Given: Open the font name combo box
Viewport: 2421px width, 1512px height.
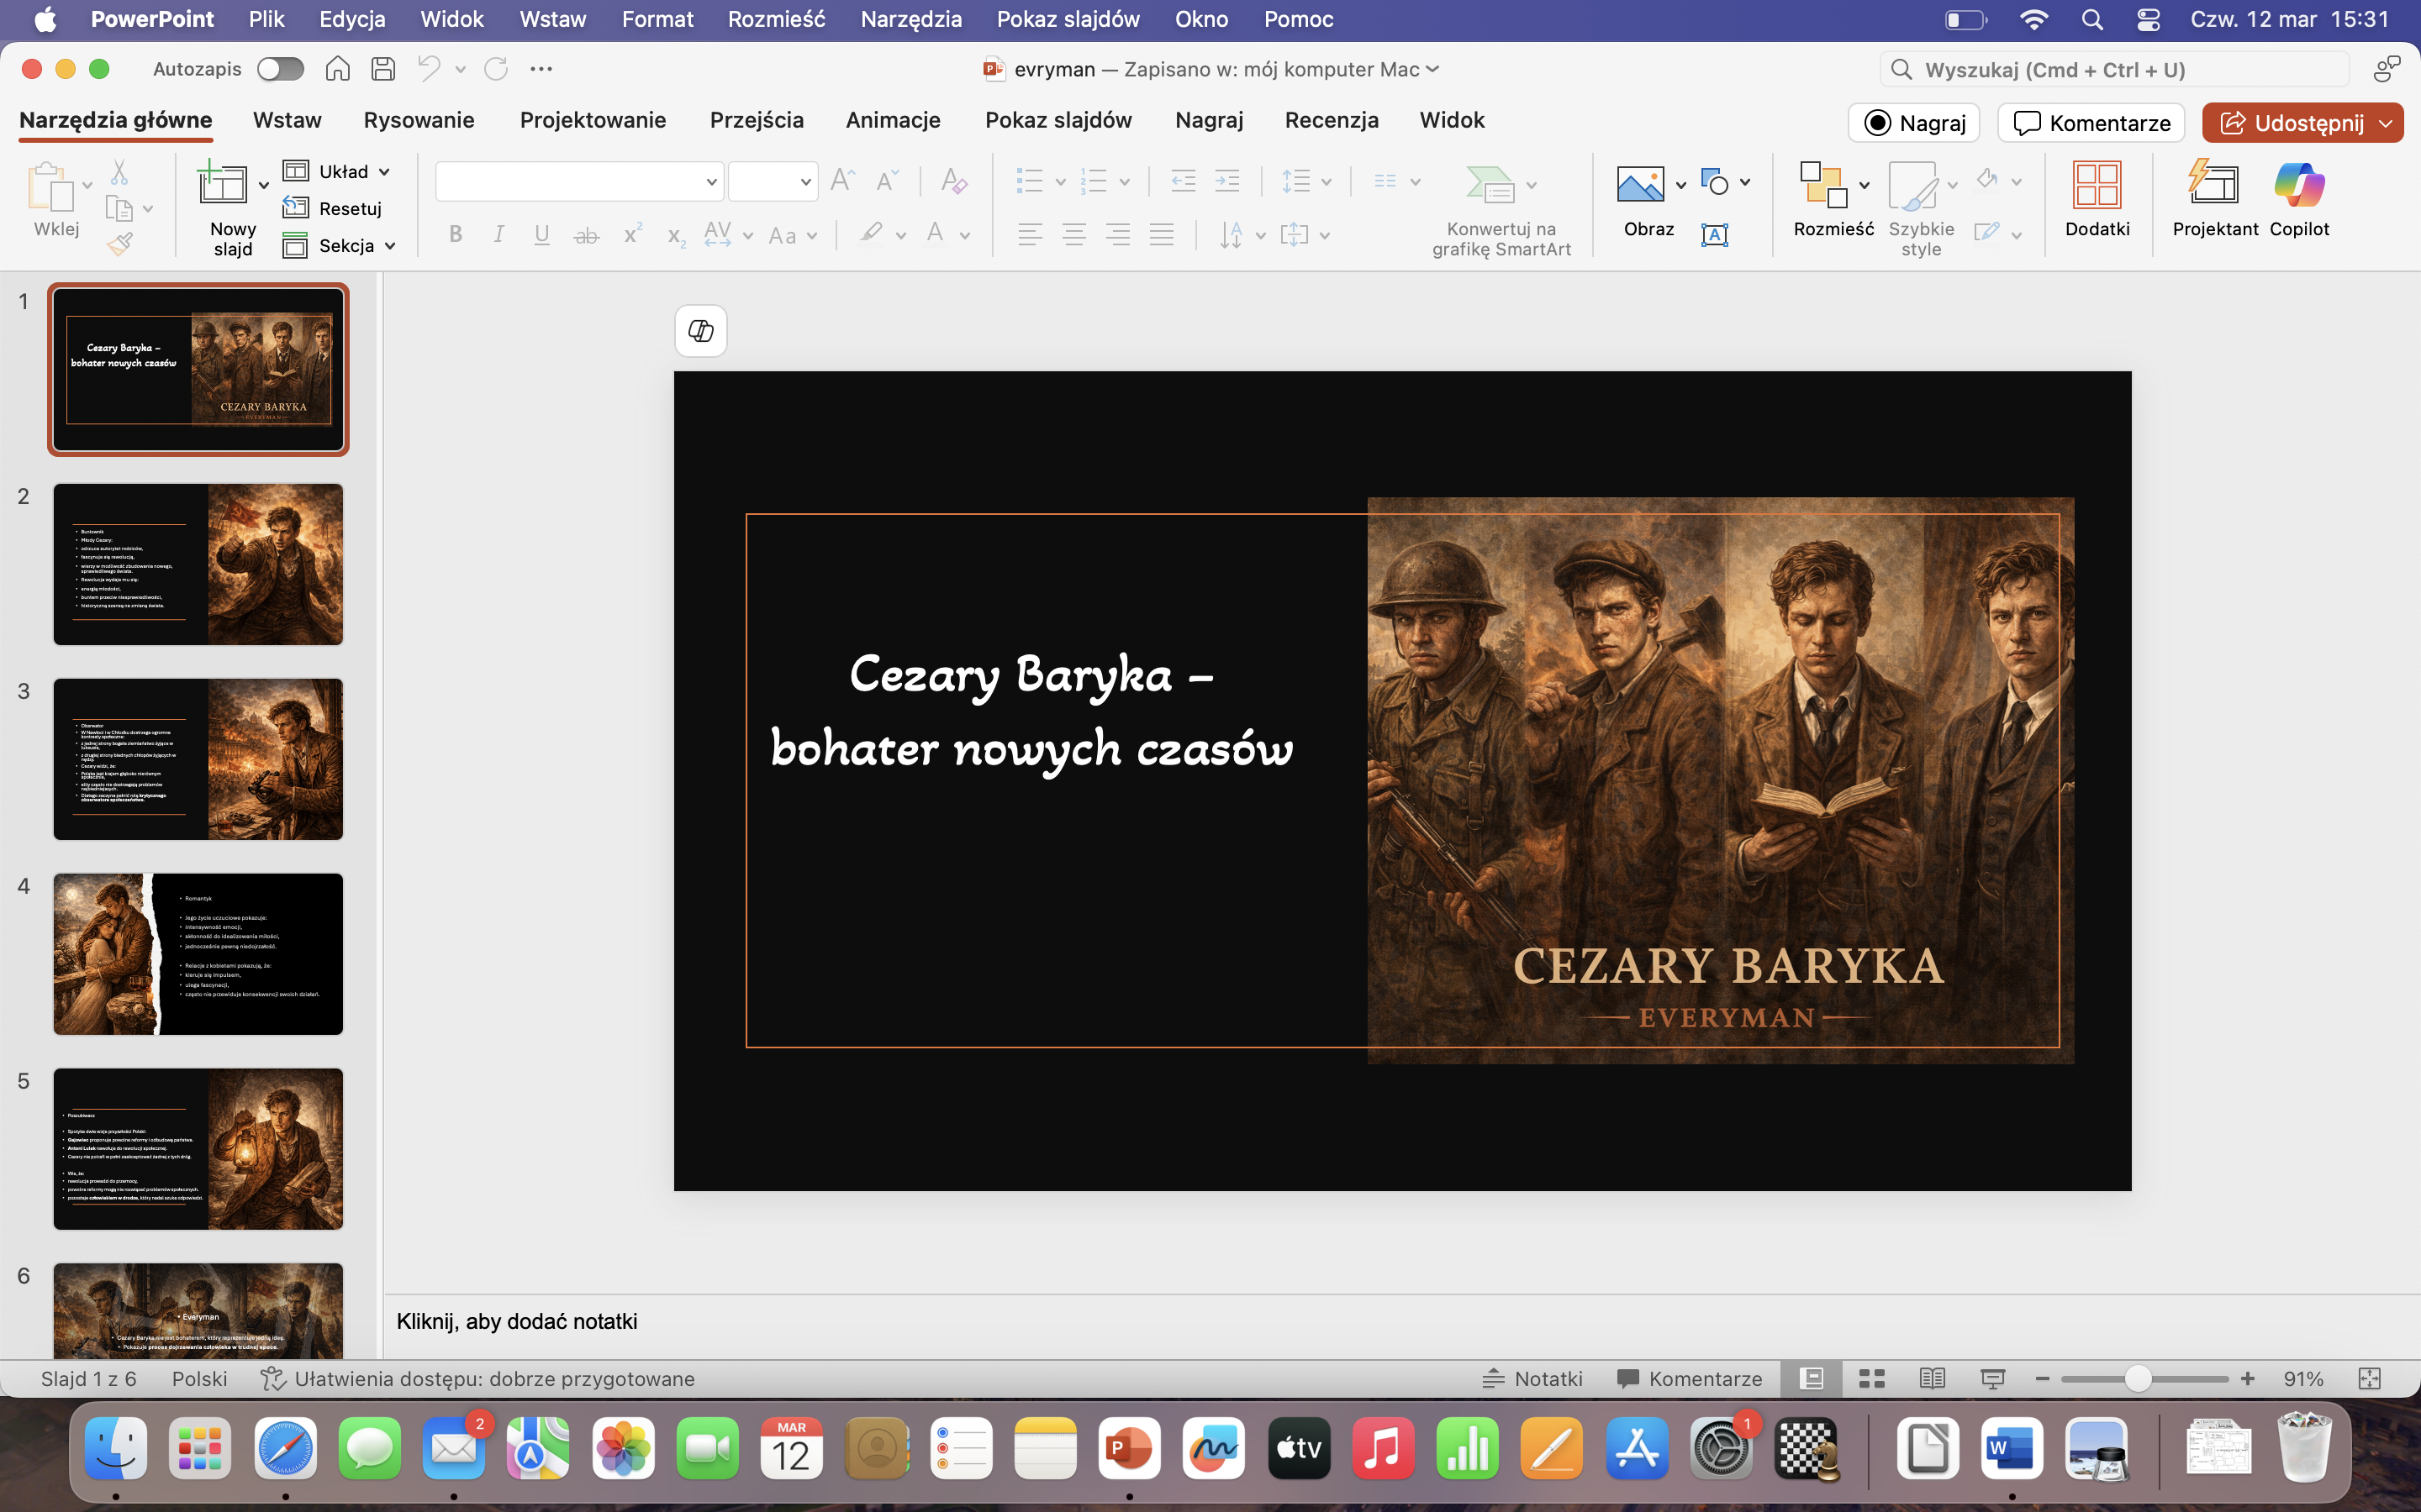Looking at the screenshot, I should 578,182.
